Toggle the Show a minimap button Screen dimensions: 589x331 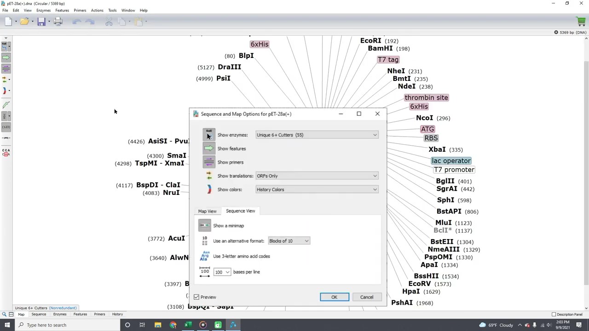point(205,226)
